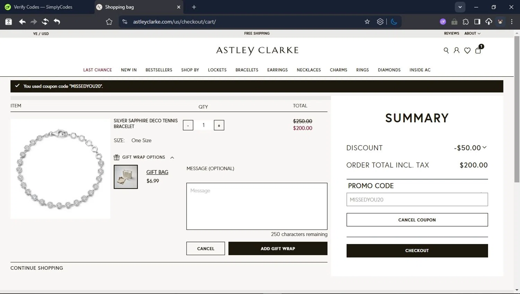Click the ADD GIFT WRAP button
The width and height of the screenshot is (520, 294).
(278, 249)
